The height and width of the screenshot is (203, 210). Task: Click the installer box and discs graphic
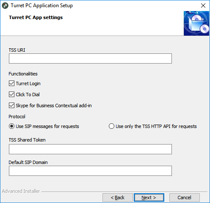click(196, 23)
